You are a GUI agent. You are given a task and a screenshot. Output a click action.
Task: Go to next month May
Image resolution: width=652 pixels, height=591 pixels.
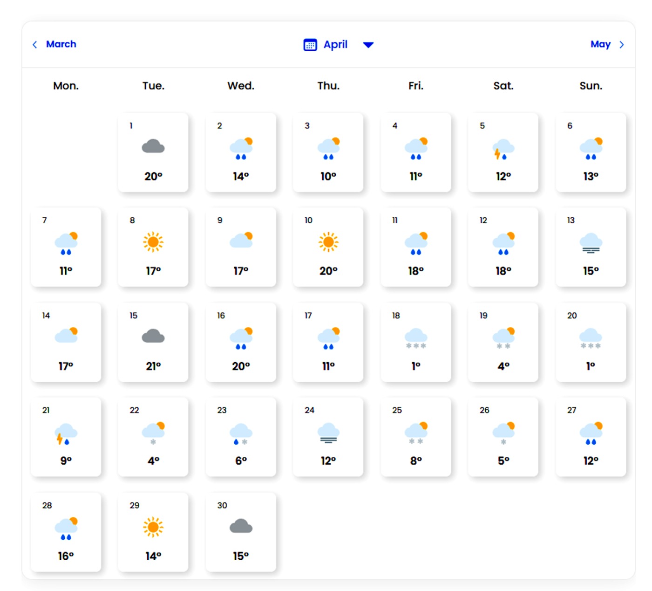pos(600,44)
